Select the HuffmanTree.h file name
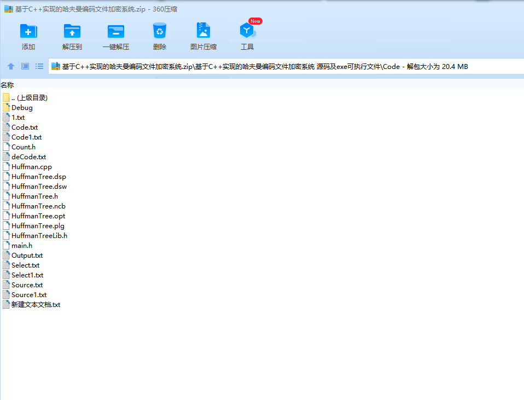The height and width of the screenshot is (400, 524). pyautogui.click(x=35, y=196)
